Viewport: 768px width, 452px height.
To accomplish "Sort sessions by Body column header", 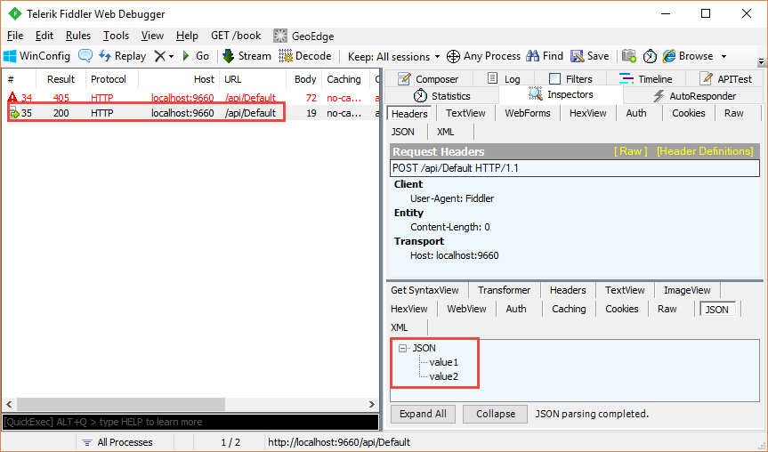I will [x=304, y=79].
